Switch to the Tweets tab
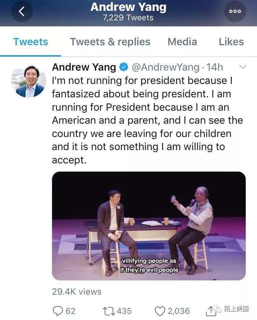Screen dimensions: 257x320 [x=30, y=42]
